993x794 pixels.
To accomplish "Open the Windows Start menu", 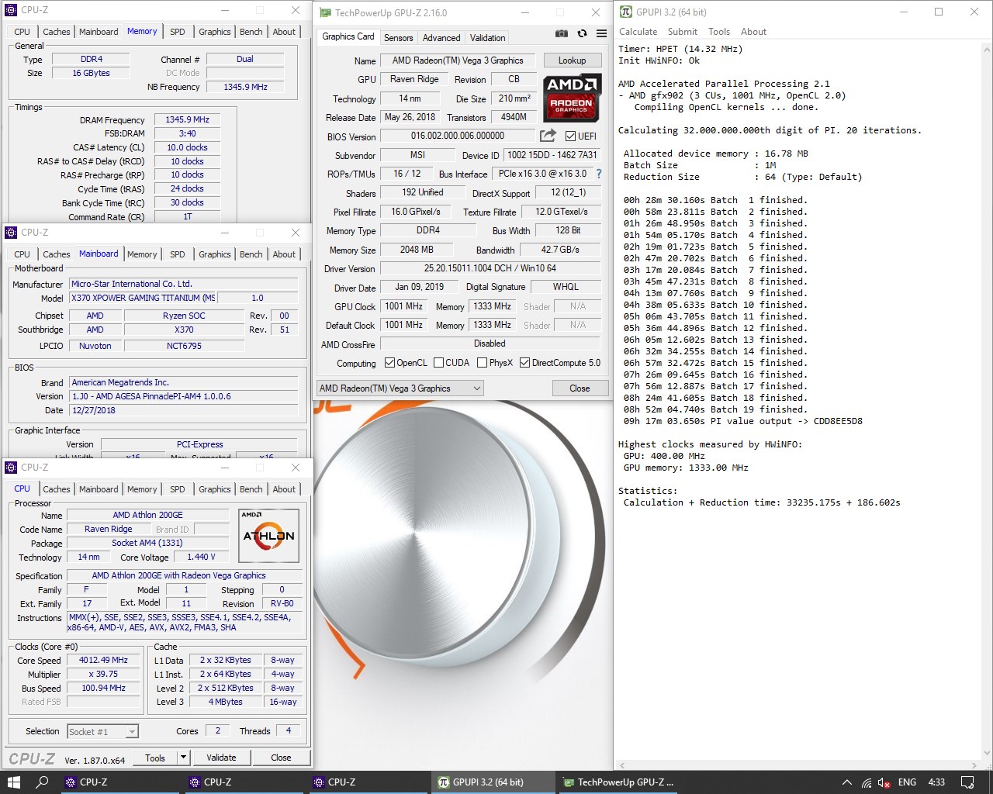I will (14, 782).
